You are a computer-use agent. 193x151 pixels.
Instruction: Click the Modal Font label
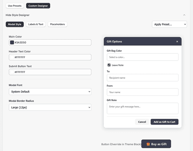(x=16, y=85)
